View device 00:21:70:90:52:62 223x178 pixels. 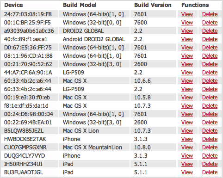[x=187, y=64]
